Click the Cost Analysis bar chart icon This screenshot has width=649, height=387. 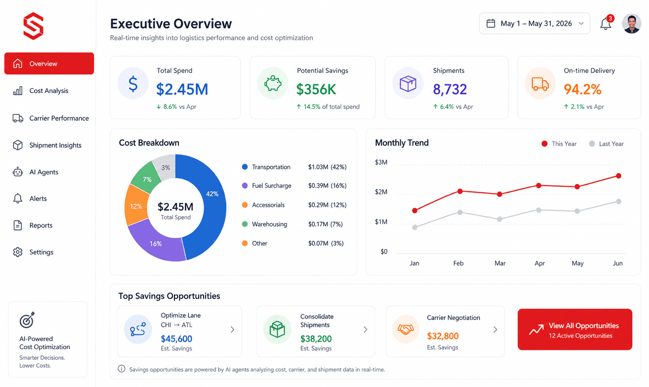click(x=18, y=91)
